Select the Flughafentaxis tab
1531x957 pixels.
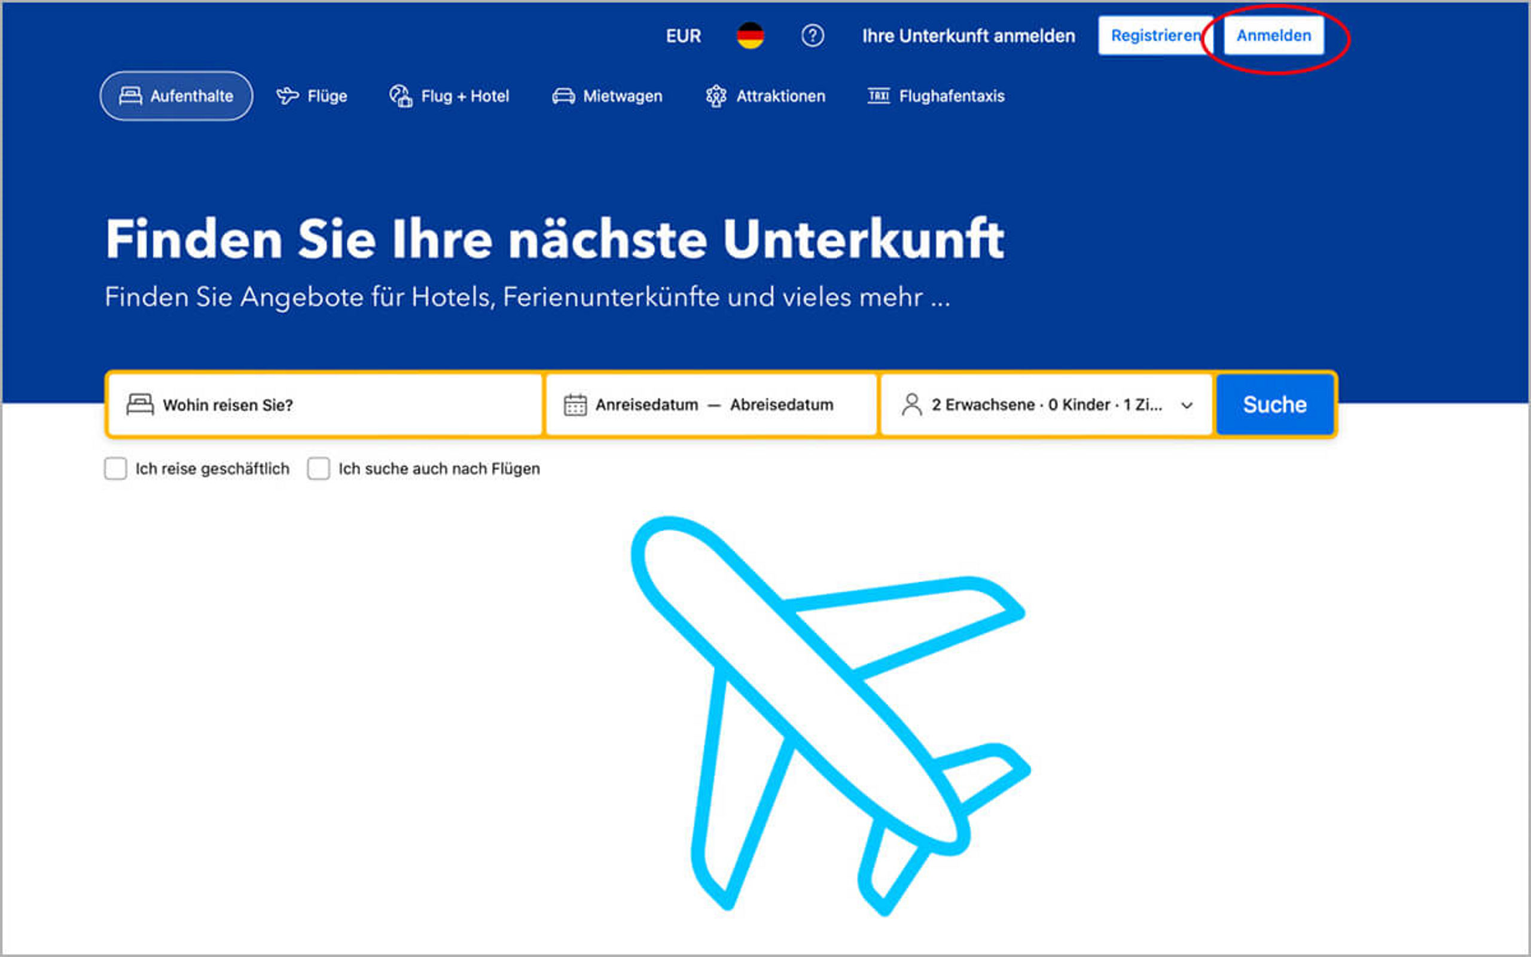(936, 96)
